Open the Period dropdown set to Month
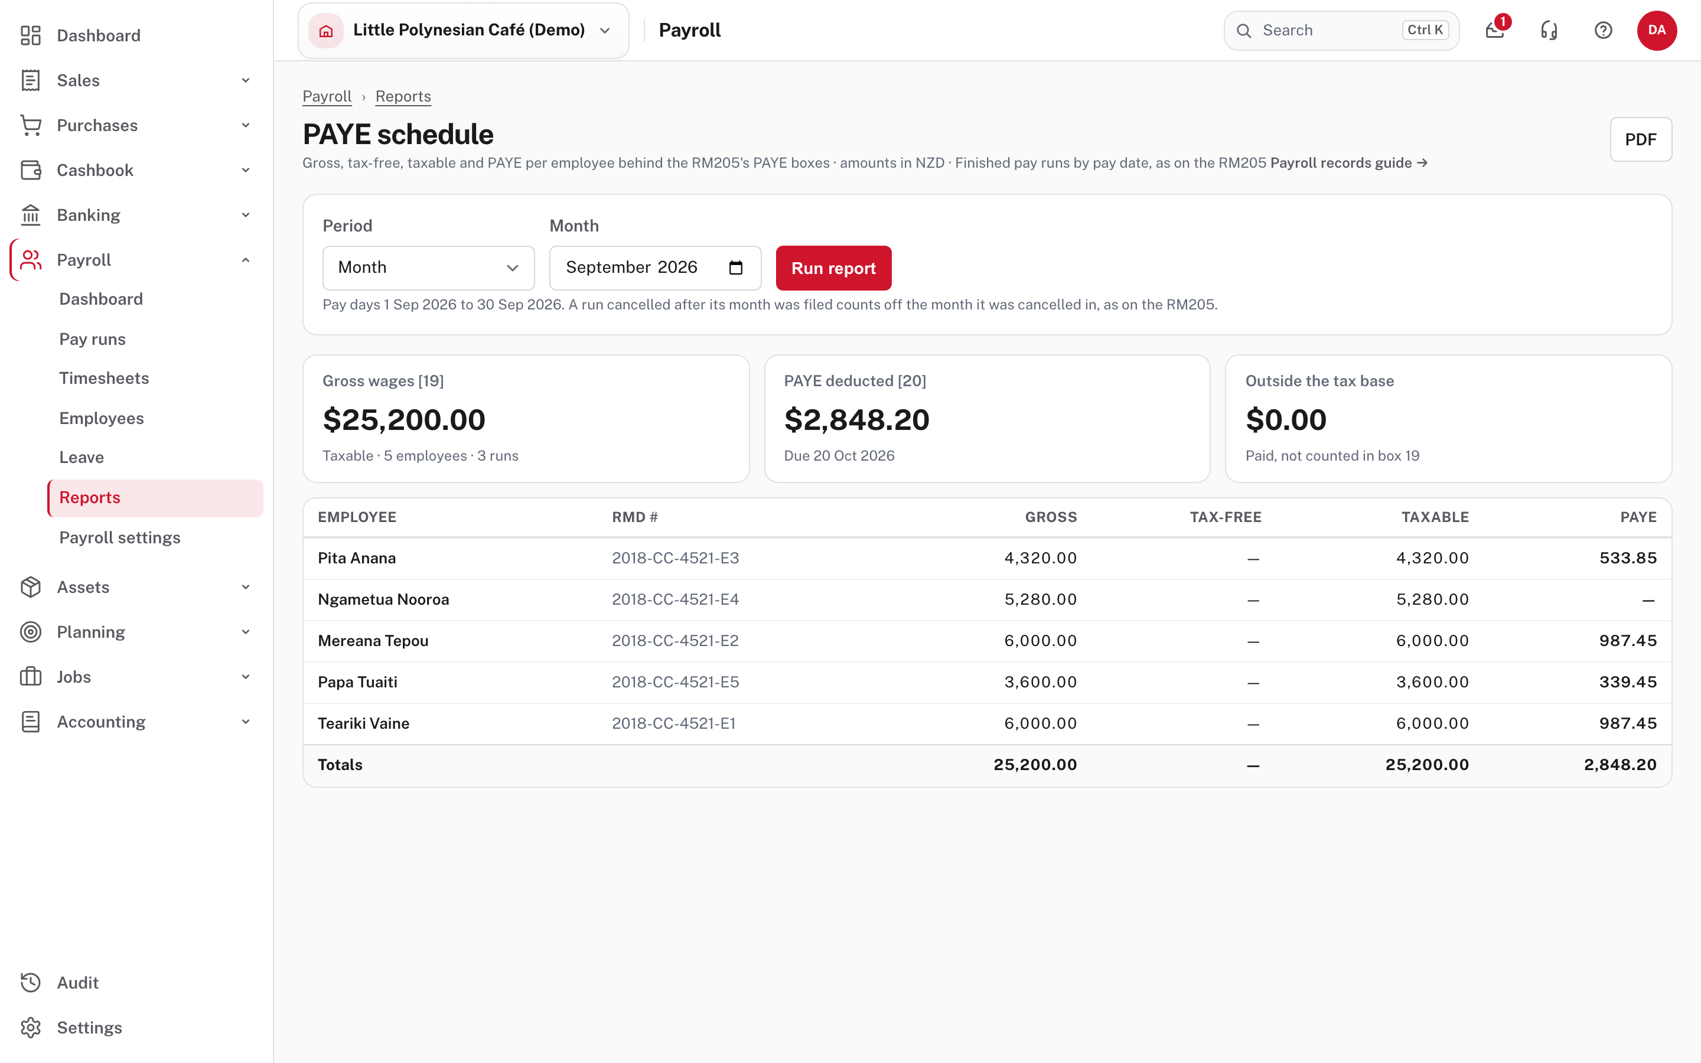Image resolution: width=1701 pixels, height=1063 pixels. (x=429, y=268)
